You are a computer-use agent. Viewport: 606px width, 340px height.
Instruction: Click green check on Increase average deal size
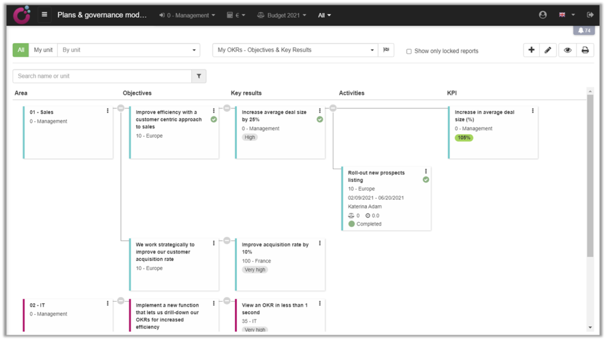tap(320, 119)
